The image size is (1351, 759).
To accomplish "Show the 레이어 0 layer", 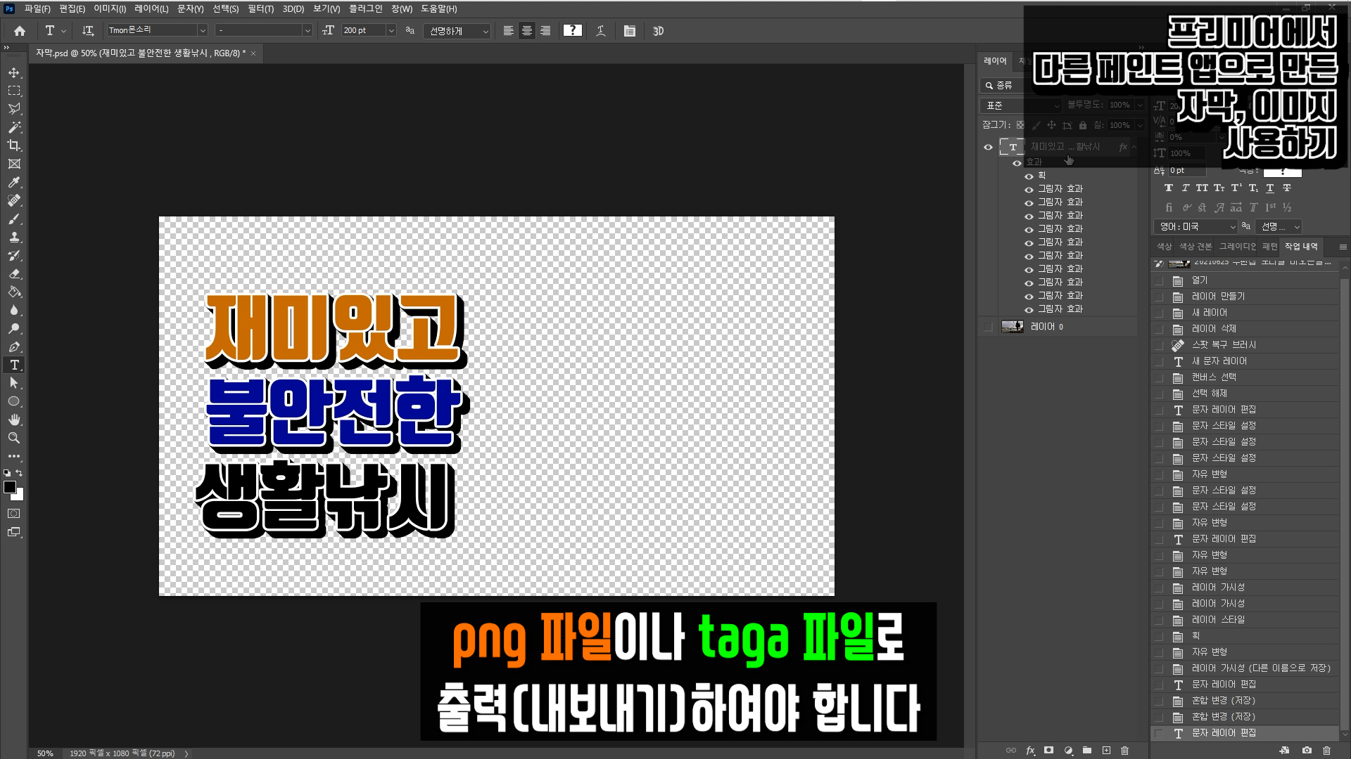I will pos(988,327).
